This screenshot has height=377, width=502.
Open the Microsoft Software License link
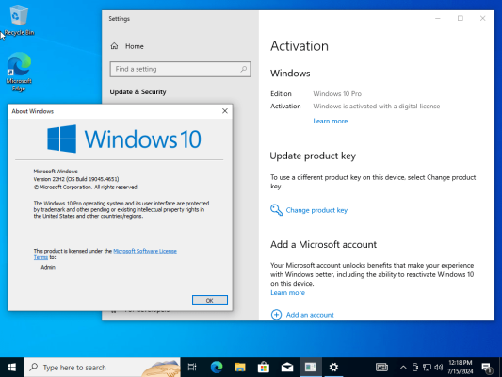(145, 251)
